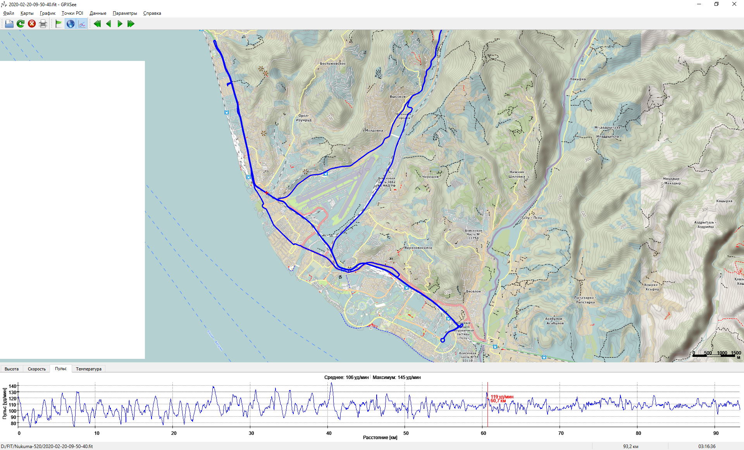Viewport: 744px width, 450px height.
Task: Close the GPXSee window
Action: (x=734, y=4)
